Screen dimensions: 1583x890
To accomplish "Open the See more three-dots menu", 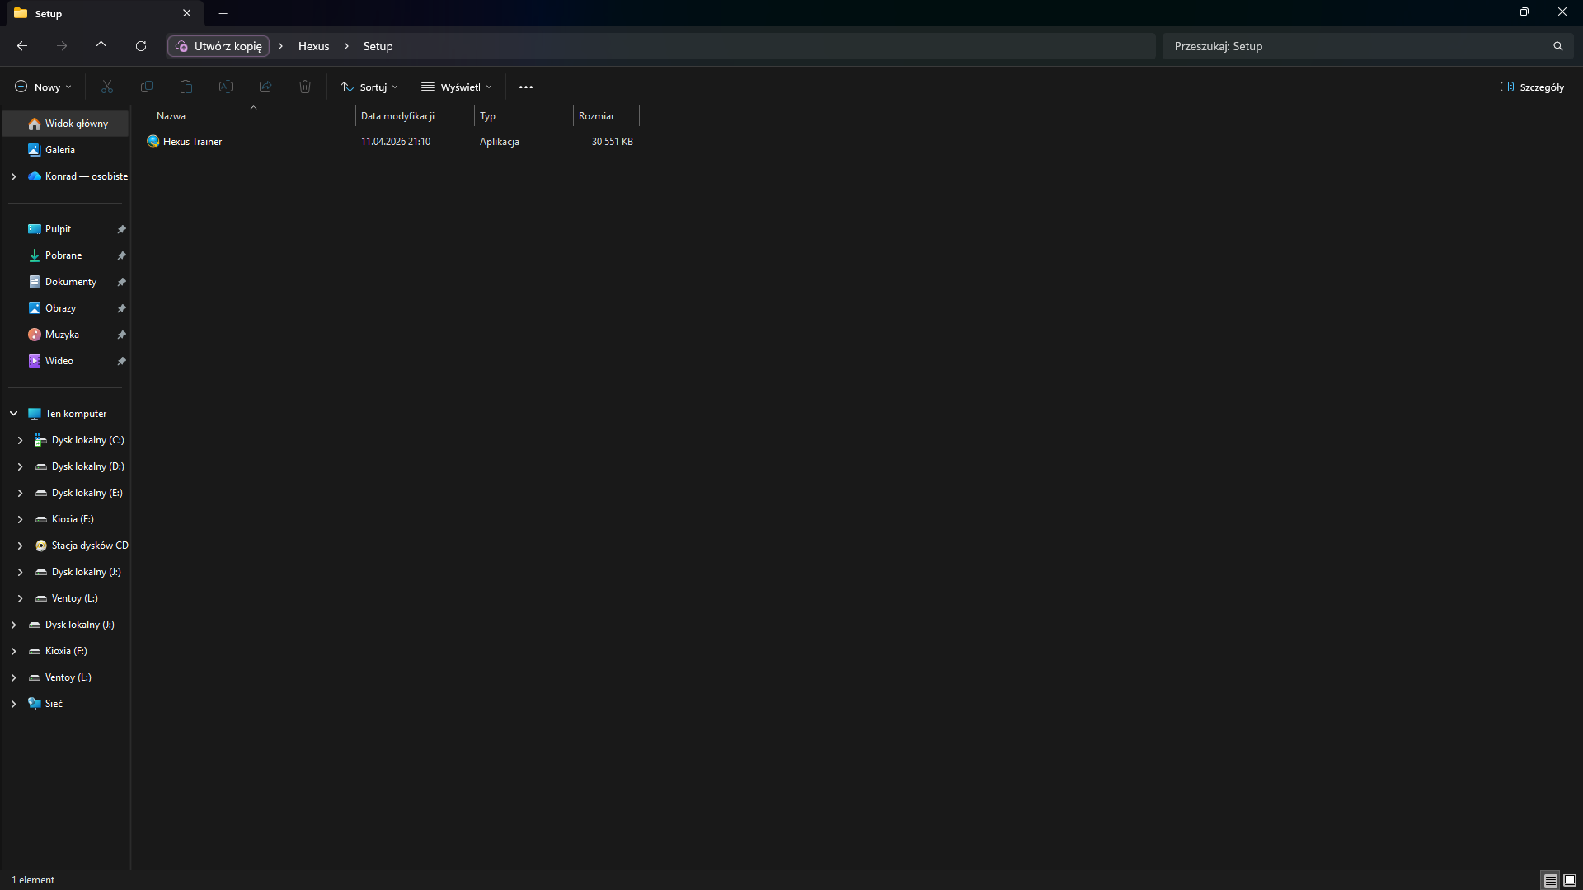I will pyautogui.click(x=526, y=87).
